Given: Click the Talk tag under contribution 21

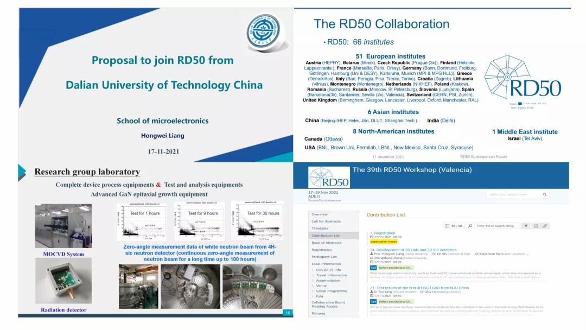Looking at the screenshot, I should (373, 302).
